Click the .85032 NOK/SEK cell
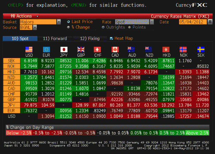 point(201,66)
